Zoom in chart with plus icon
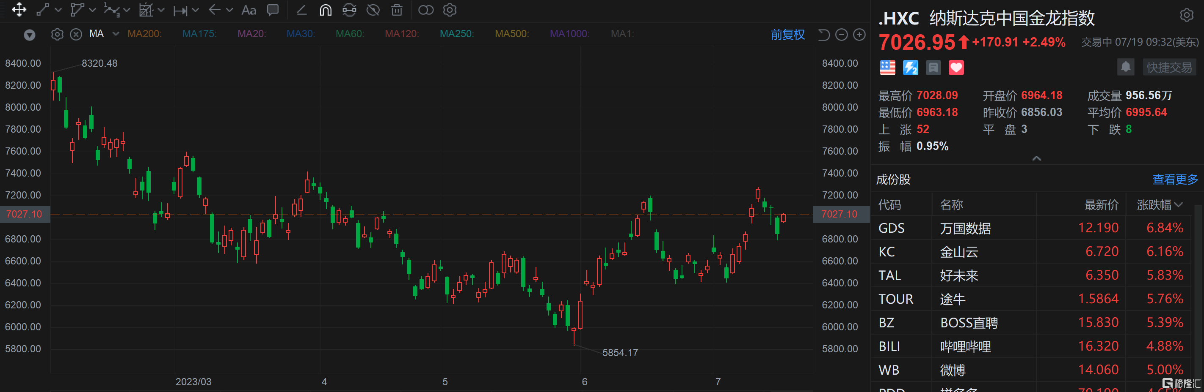Image resolution: width=1204 pixels, height=392 pixels. [859, 35]
